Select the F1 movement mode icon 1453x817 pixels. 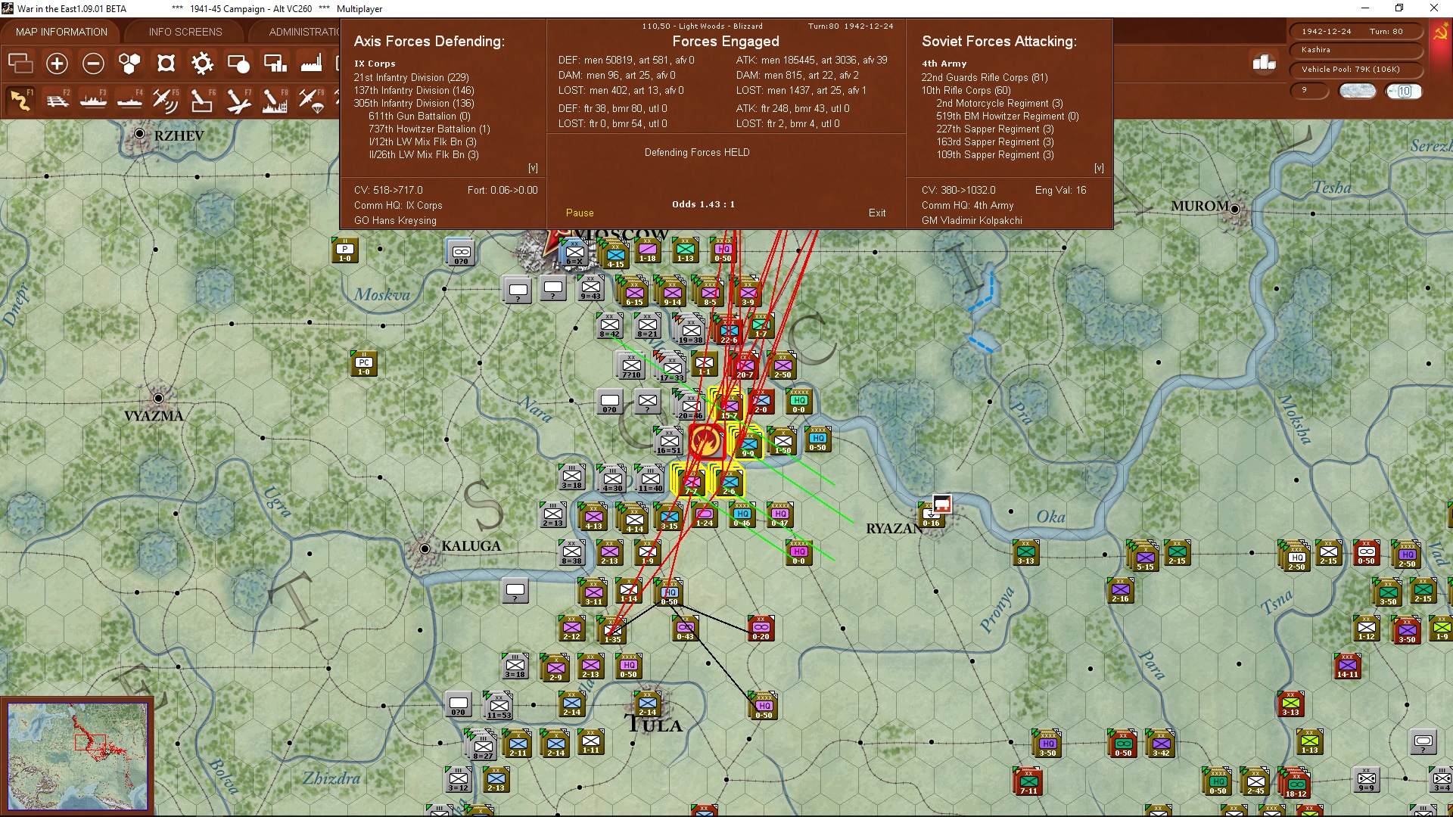point(20,100)
